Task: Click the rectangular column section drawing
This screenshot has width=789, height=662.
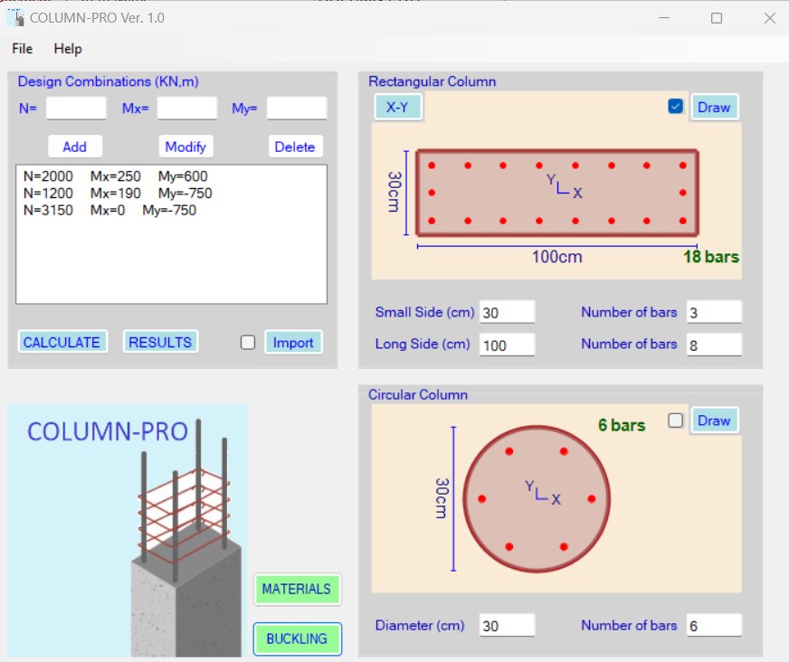Action: 557,193
